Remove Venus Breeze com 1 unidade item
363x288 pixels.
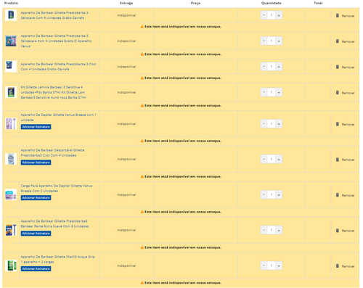[x=345, y=124]
